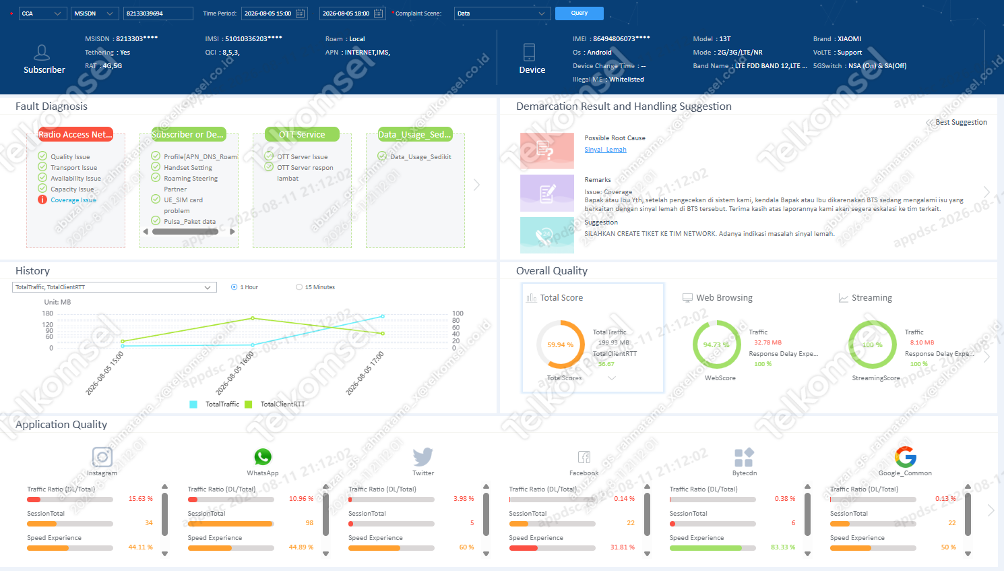Click the right scroll arrow in Subscriber card
The image size is (1004, 571).
tap(232, 231)
